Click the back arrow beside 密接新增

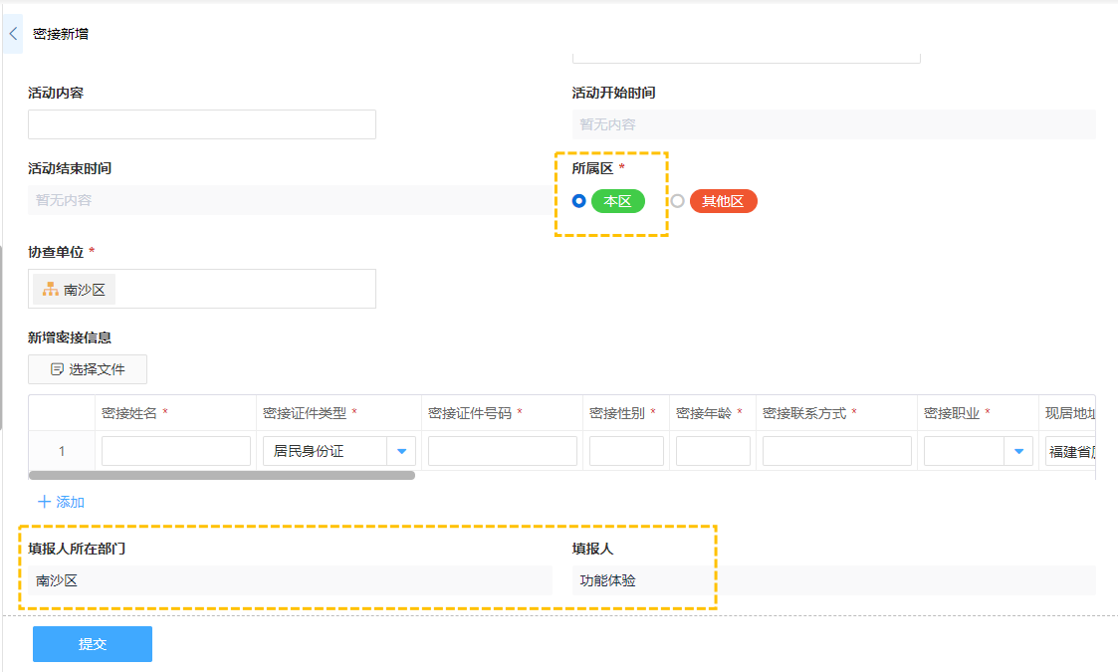tap(13, 34)
